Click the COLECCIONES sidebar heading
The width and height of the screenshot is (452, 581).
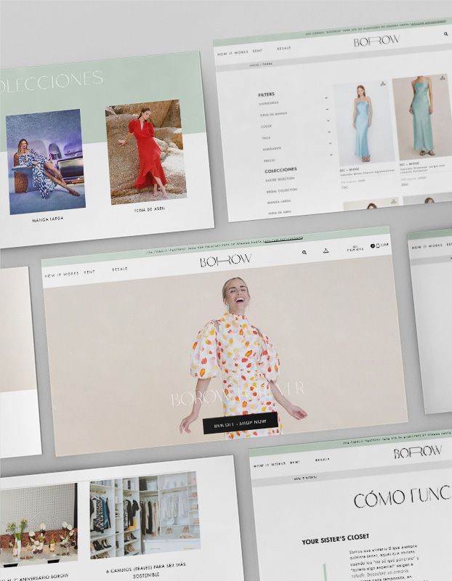coord(281,170)
